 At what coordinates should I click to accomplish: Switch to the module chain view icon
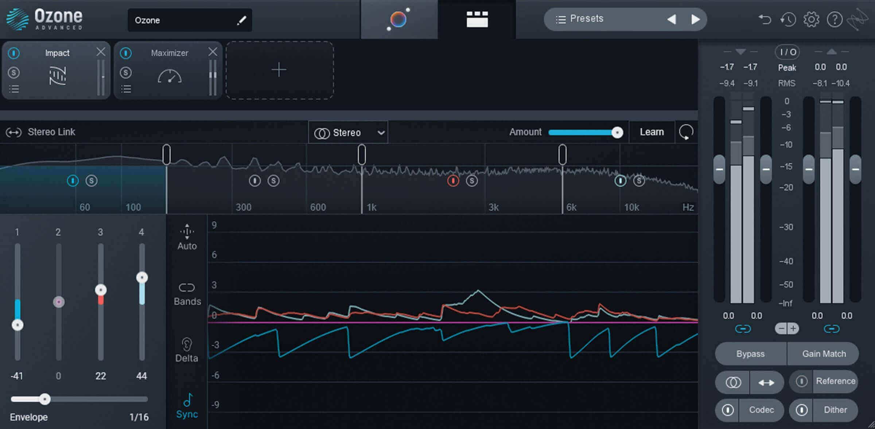477,19
